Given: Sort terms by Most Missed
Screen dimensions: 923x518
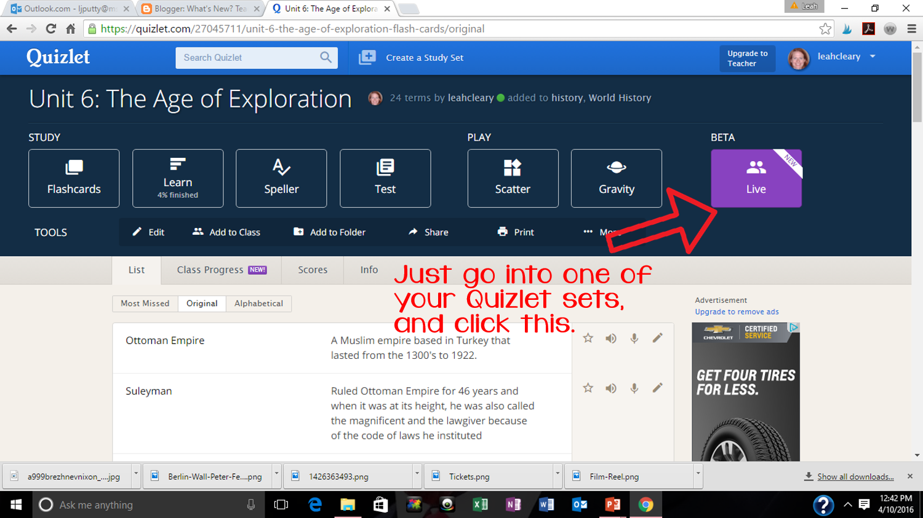Looking at the screenshot, I should (x=145, y=304).
